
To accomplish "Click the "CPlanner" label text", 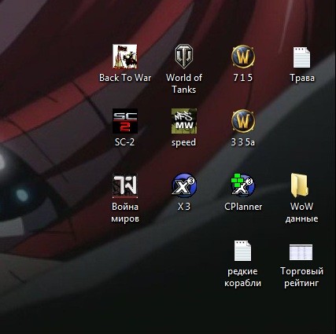I will coord(243,207).
